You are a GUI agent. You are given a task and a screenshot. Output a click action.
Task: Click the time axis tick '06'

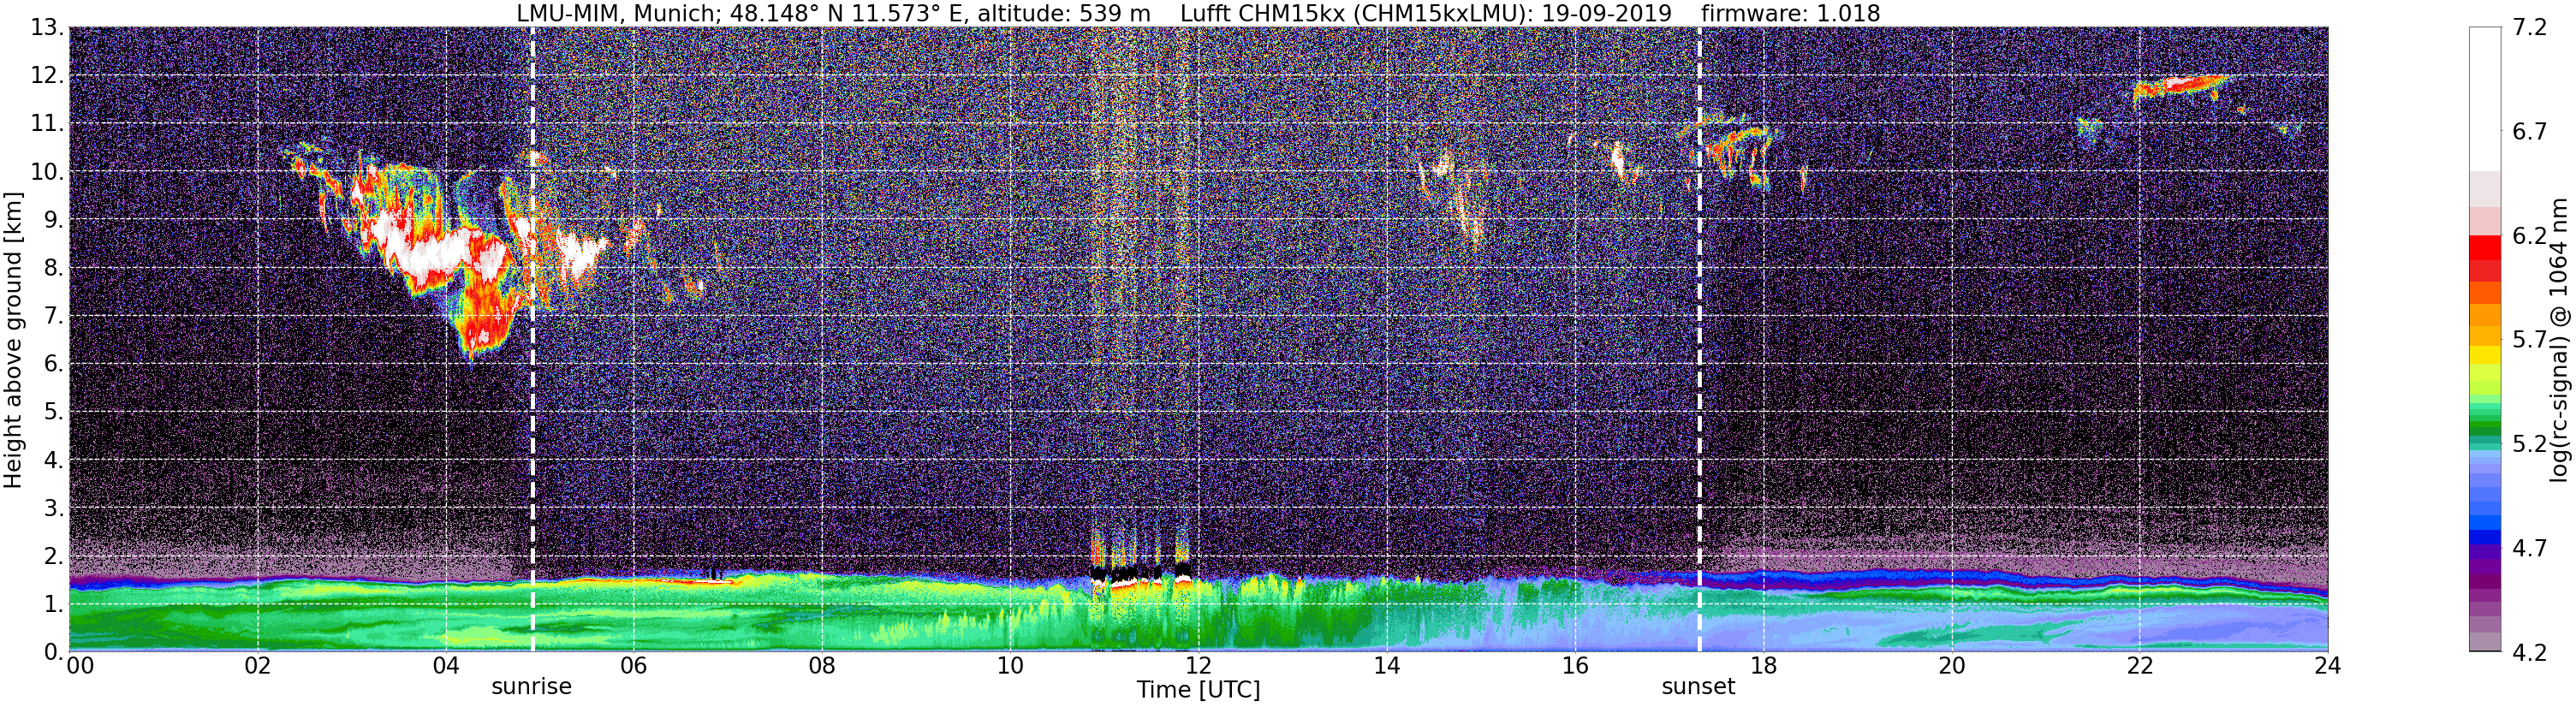(x=634, y=666)
